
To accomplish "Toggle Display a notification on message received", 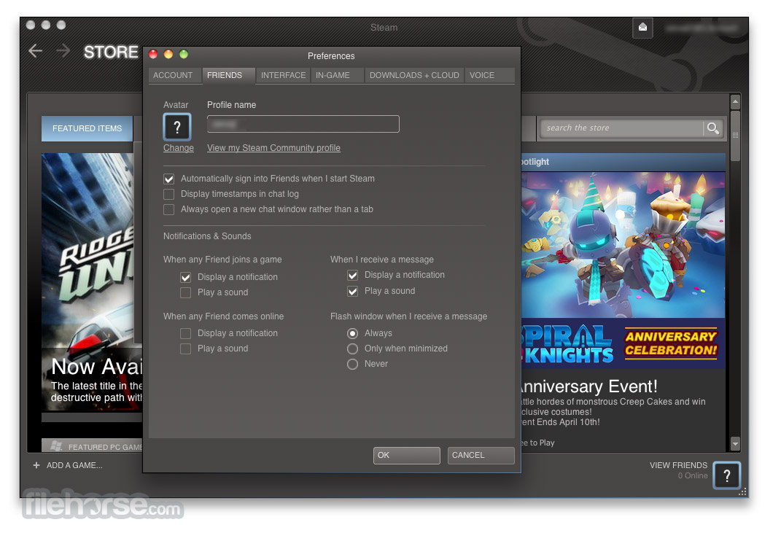I will [353, 275].
